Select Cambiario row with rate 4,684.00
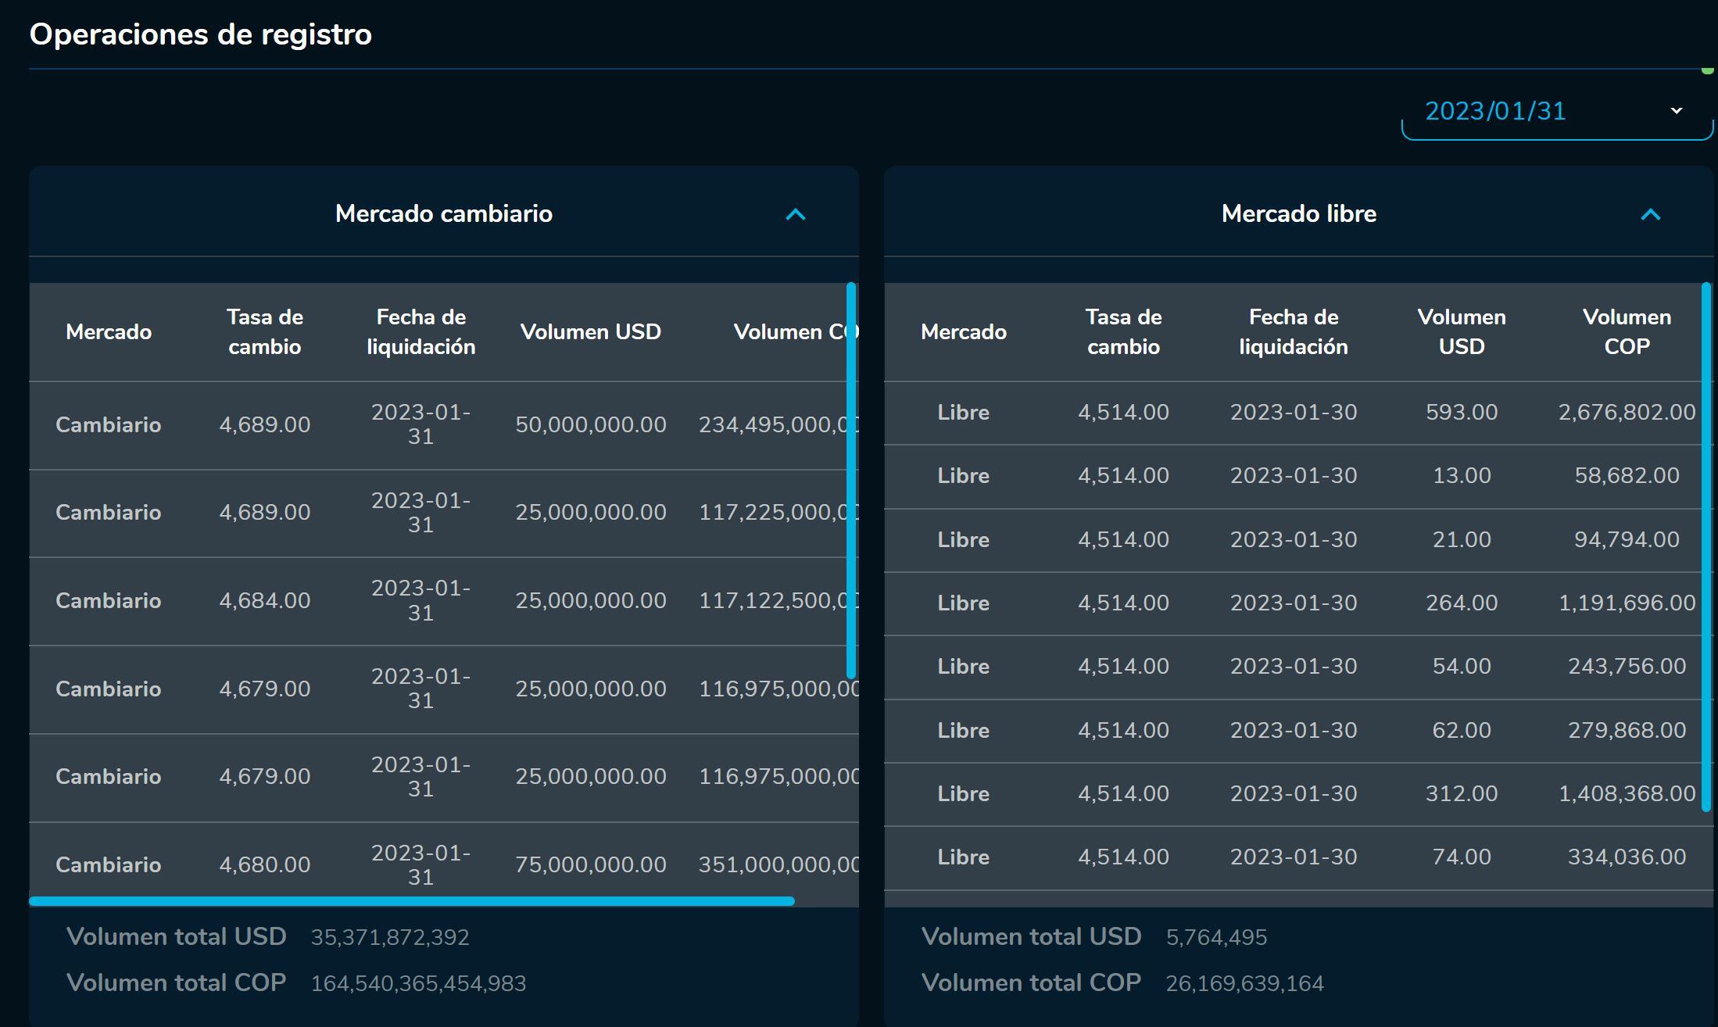Viewport: 1718px width, 1027px height. [x=264, y=601]
